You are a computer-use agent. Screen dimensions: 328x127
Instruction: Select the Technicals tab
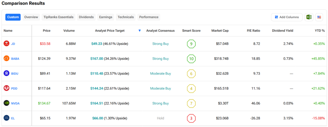pos(126,17)
